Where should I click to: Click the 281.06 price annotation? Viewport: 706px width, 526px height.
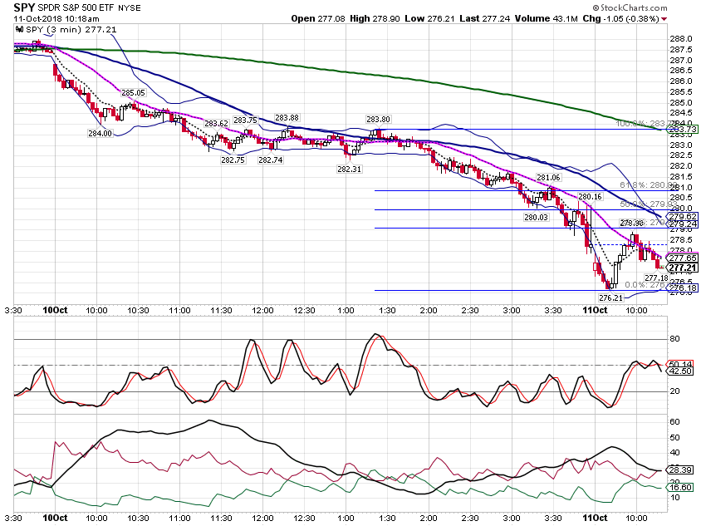tap(548, 178)
